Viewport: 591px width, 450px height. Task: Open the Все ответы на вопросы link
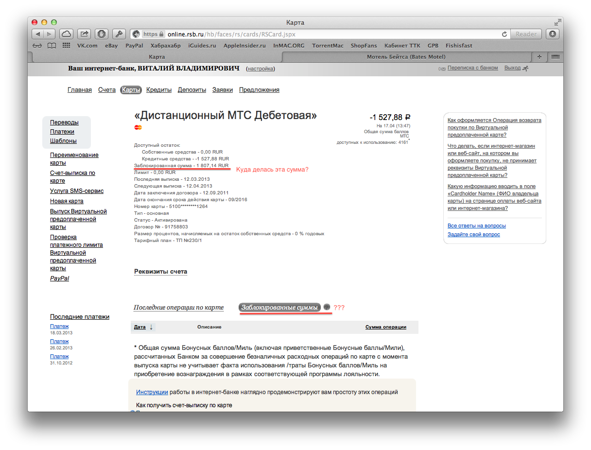(477, 225)
